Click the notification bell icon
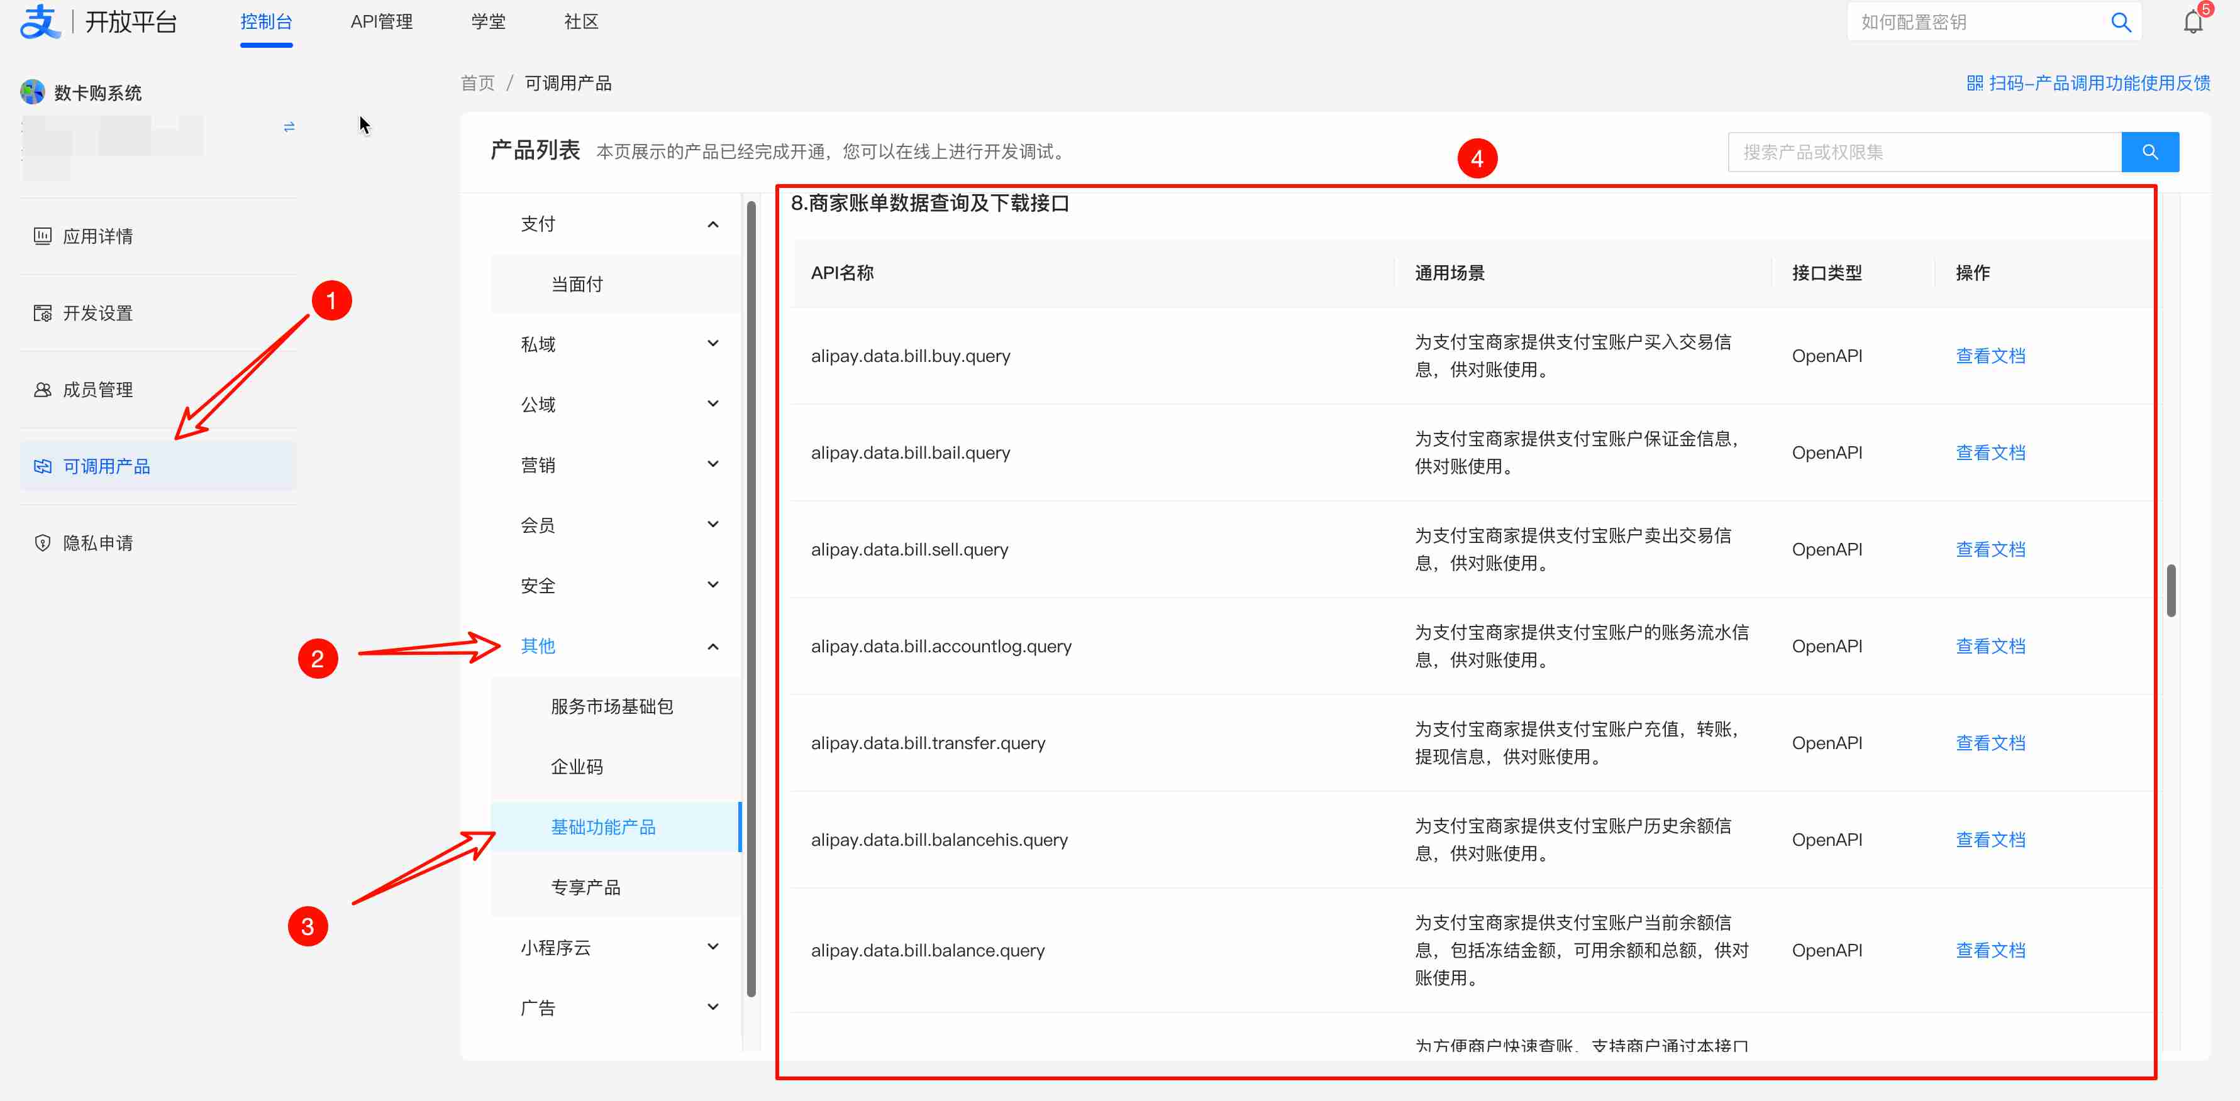Image resolution: width=2240 pixels, height=1101 pixels. [2192, 23]
